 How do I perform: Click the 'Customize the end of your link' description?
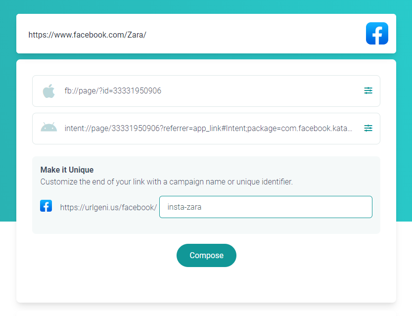pyautogui.click(x=167, y=182)
